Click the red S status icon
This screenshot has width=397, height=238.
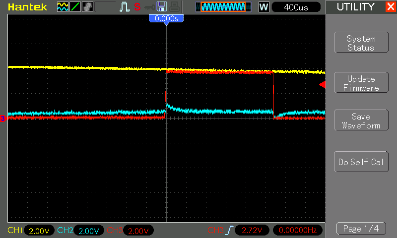coord(137,7)
